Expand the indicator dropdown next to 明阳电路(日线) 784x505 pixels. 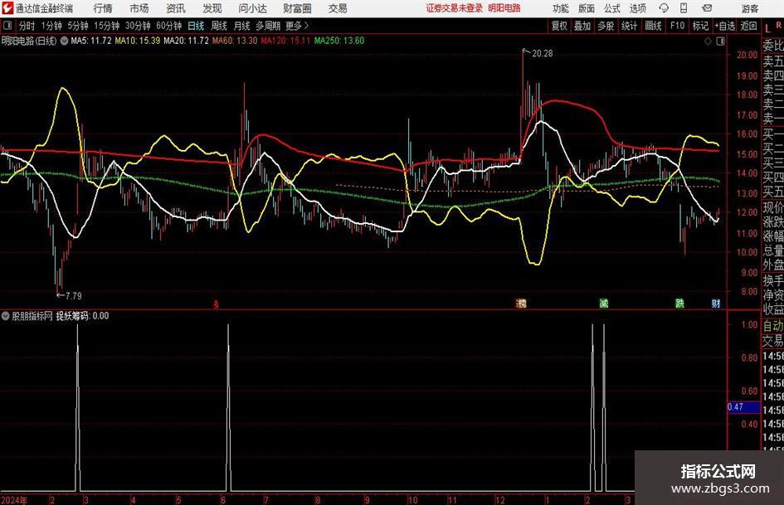64,41
